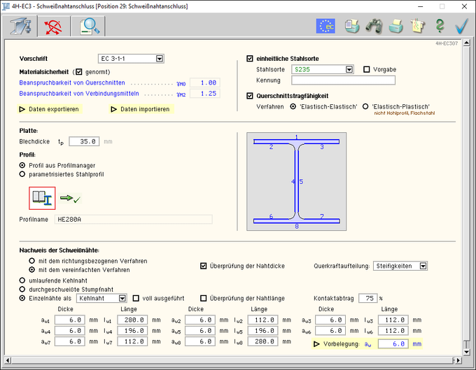The width and height of the screenshot is (476, 370).
Task: Open the results preview tab
Action: (x=88, y=27)
